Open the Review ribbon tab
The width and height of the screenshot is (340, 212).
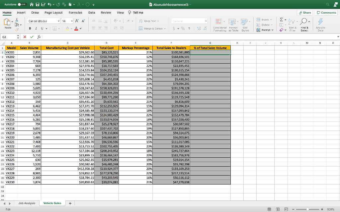[106, 13]
